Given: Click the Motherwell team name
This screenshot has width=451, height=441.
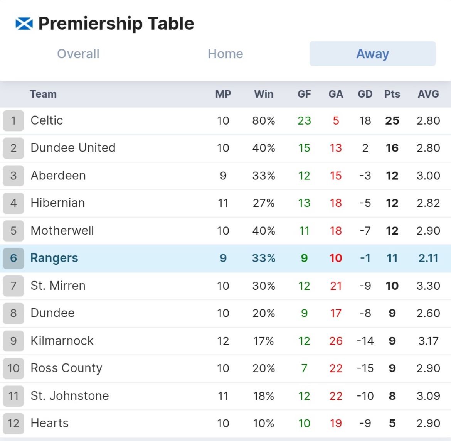Looking at the screenshot, I should [x=62, y=231].
